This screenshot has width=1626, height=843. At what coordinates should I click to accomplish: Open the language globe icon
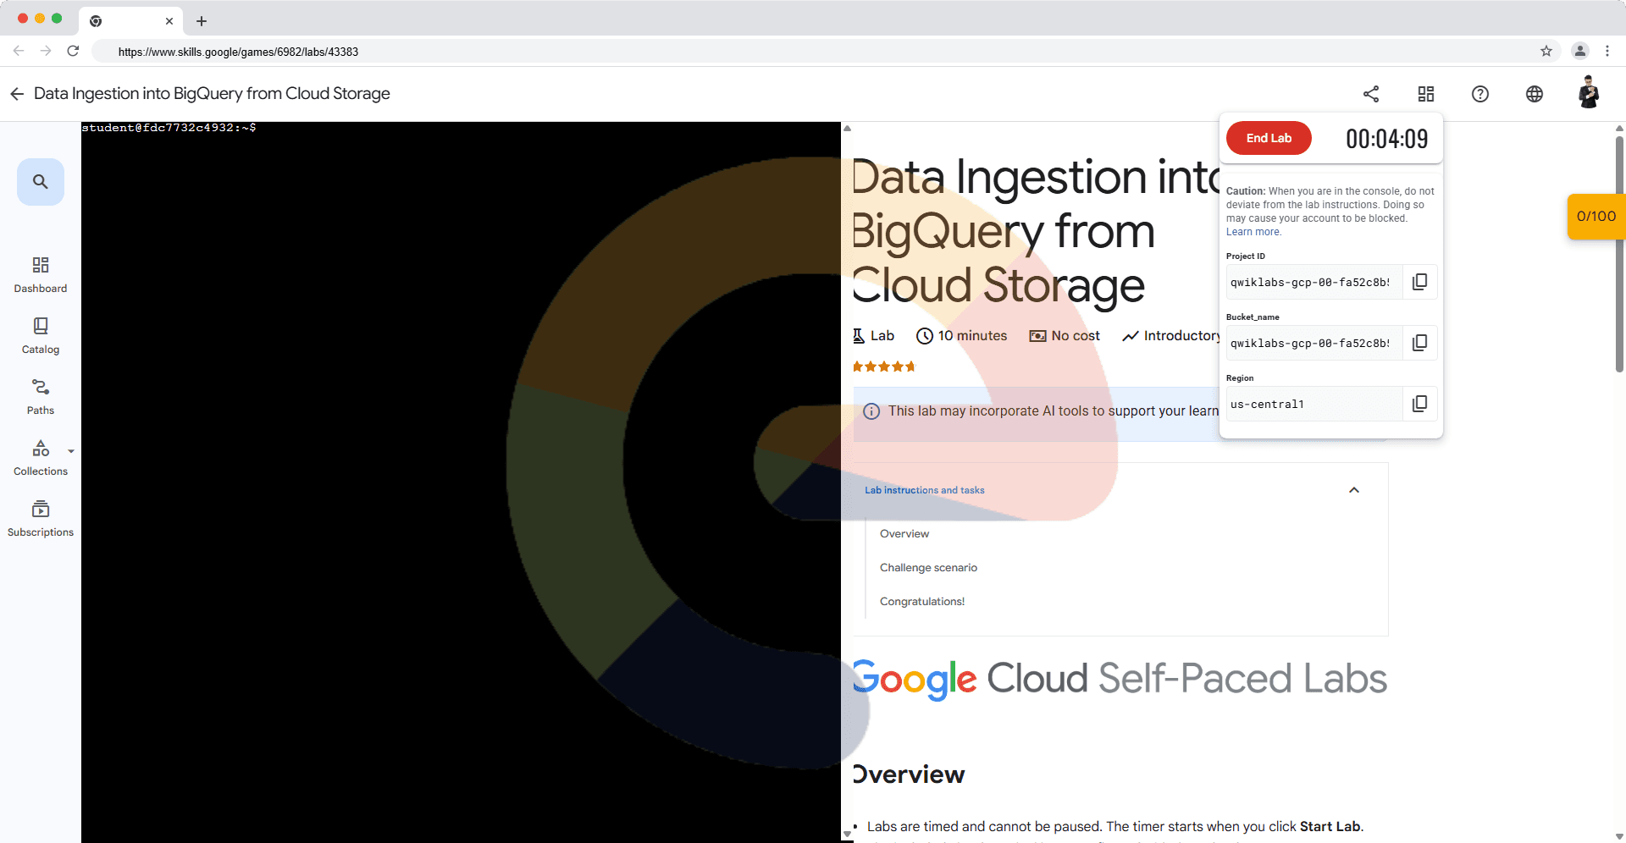(1534, 94)
